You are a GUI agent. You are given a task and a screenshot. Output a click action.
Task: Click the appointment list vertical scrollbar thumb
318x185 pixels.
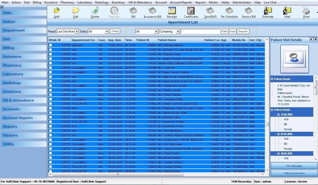(x=267, y=124)
